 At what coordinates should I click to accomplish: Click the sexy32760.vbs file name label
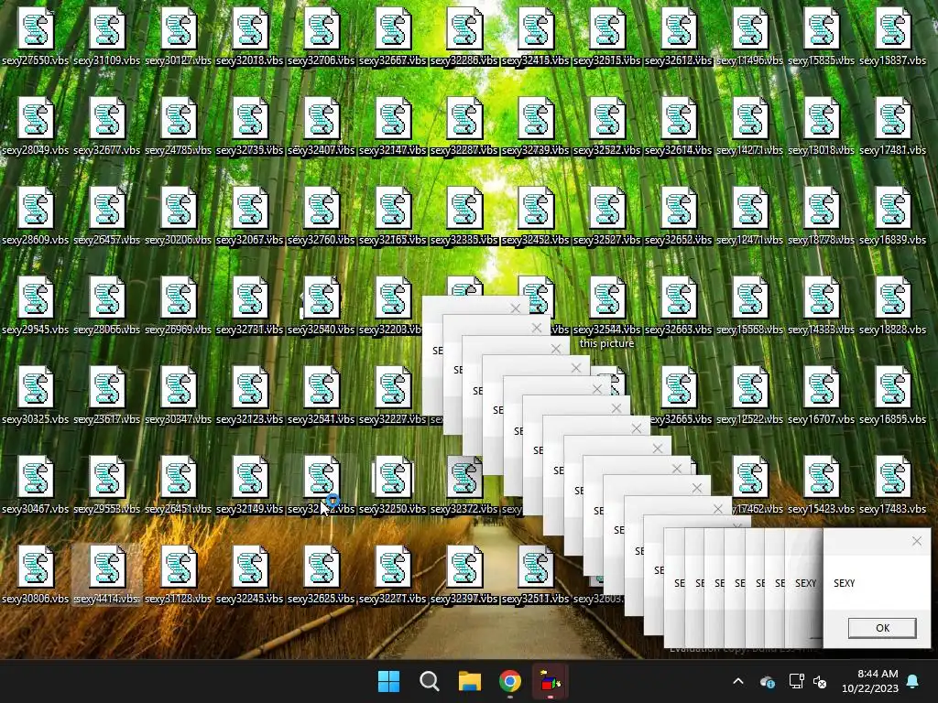coord(322,240)
